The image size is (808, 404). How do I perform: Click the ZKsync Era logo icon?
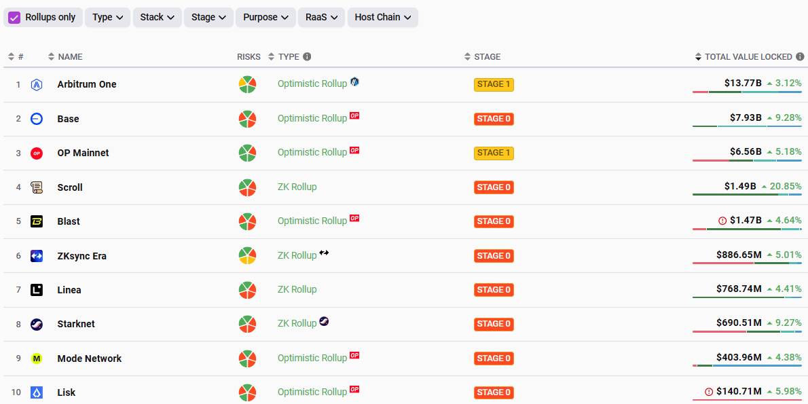[x=37, y=255]
